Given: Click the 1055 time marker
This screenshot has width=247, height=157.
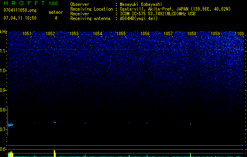Looking at the screenshot, I should click(121, 34).
